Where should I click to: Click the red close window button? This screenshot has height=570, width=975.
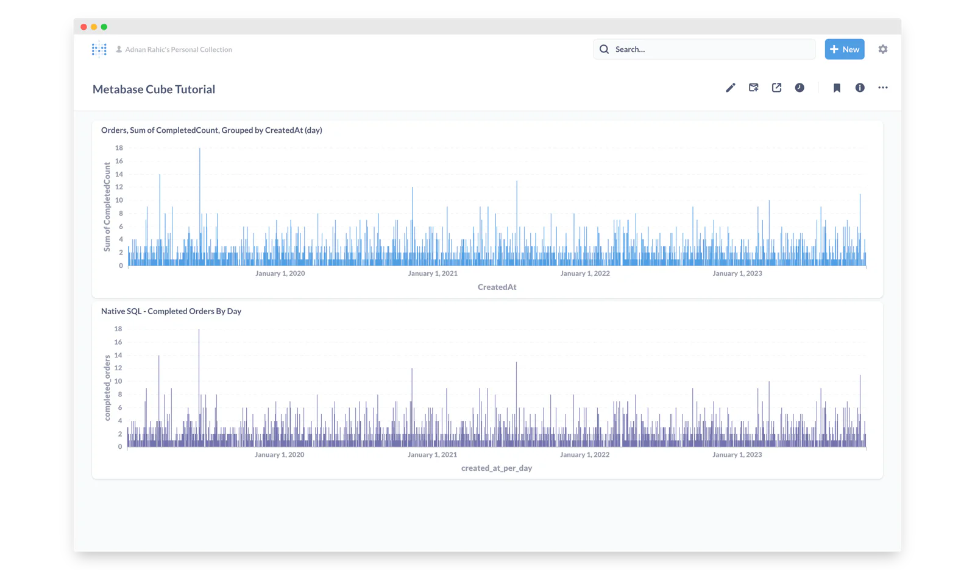83,27
